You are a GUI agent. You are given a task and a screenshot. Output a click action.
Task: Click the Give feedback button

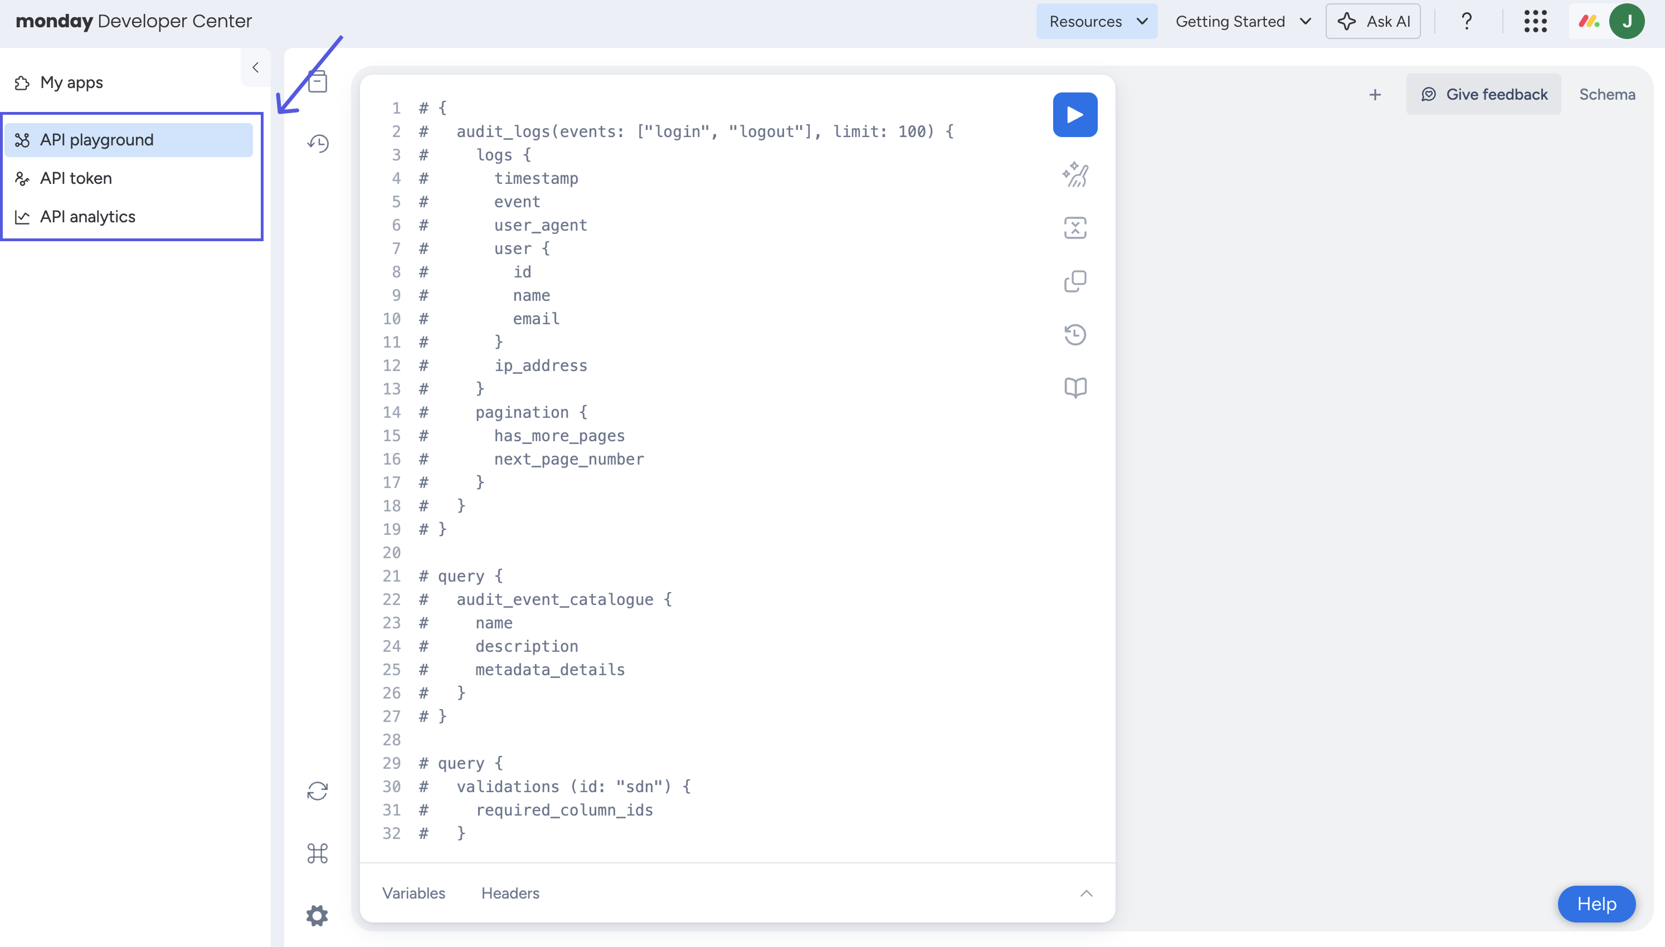(x=1483, y=94)
